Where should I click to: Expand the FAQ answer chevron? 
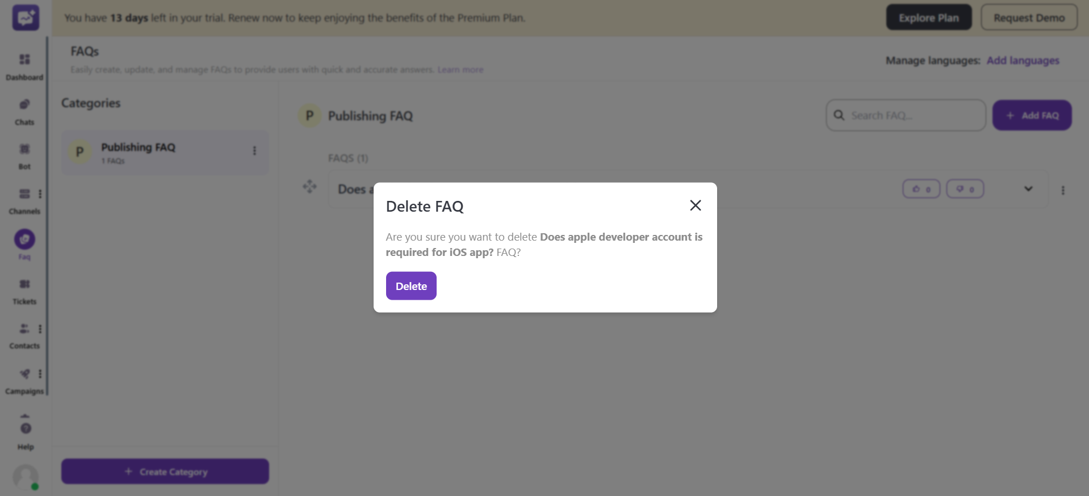click(x=1028, y=189)
